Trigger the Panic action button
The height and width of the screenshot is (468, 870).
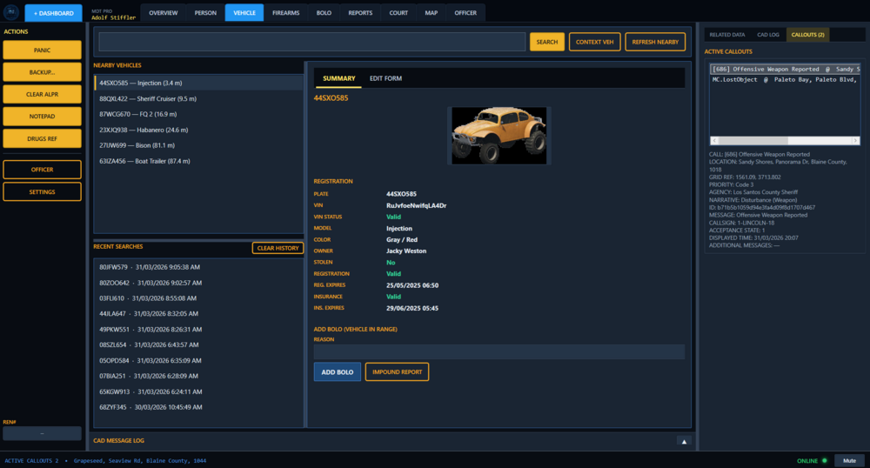pyautogui.click(x=42, y=50)
